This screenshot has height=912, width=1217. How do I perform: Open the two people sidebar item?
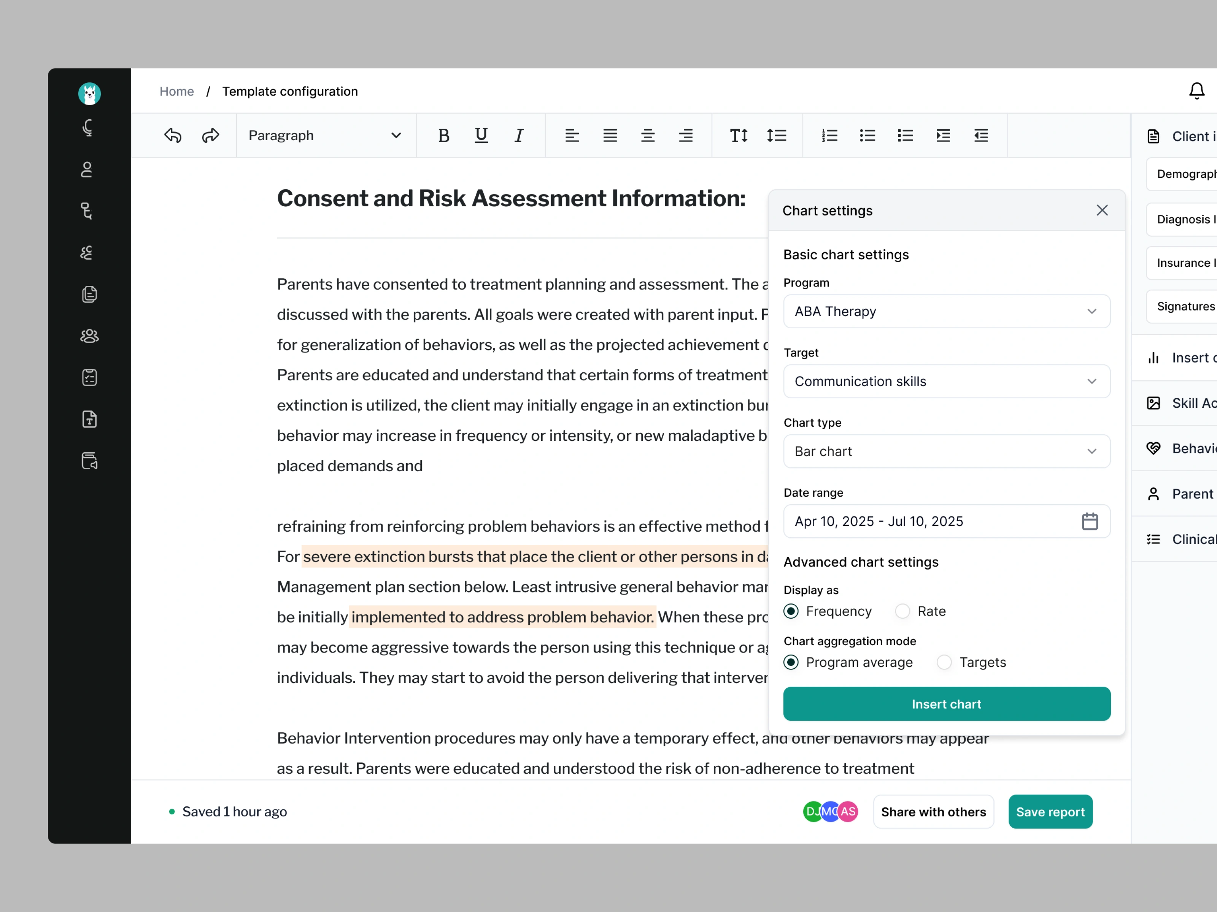pyautogui.click(x=86, y=252)
